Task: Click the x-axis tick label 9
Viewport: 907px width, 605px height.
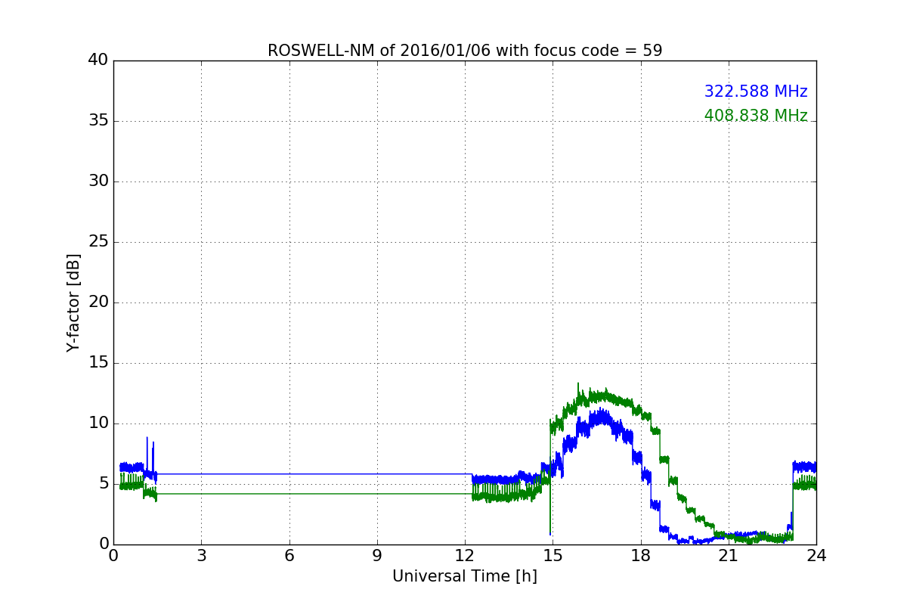Action: [377, 556]
